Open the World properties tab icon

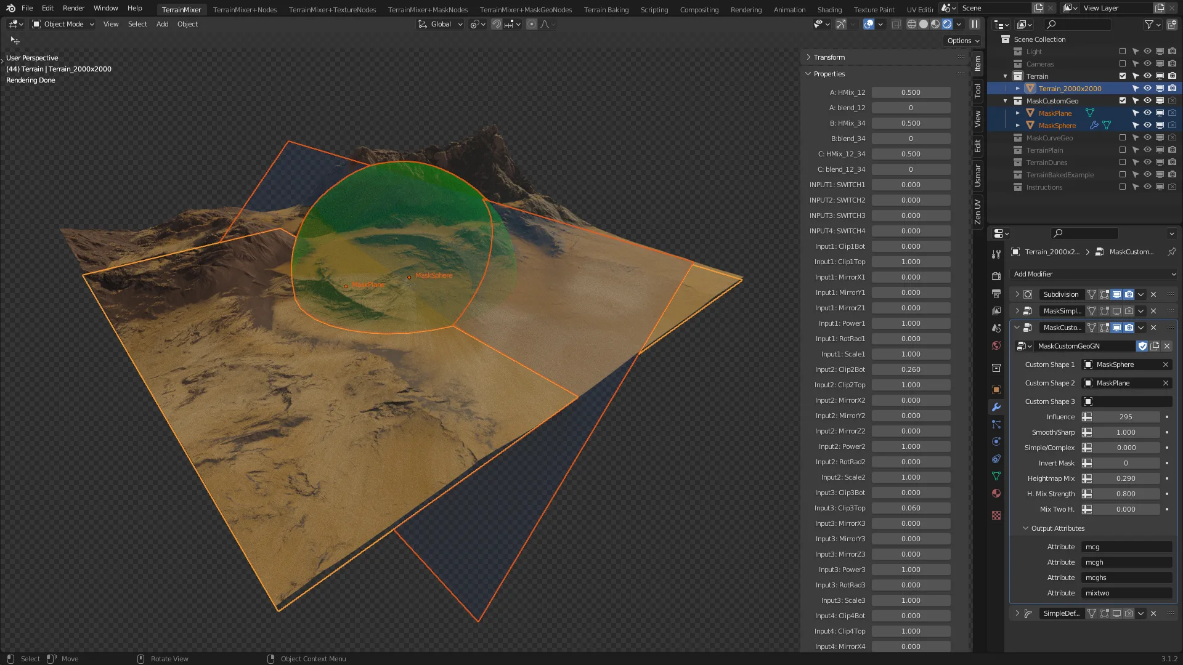[996, 345]
